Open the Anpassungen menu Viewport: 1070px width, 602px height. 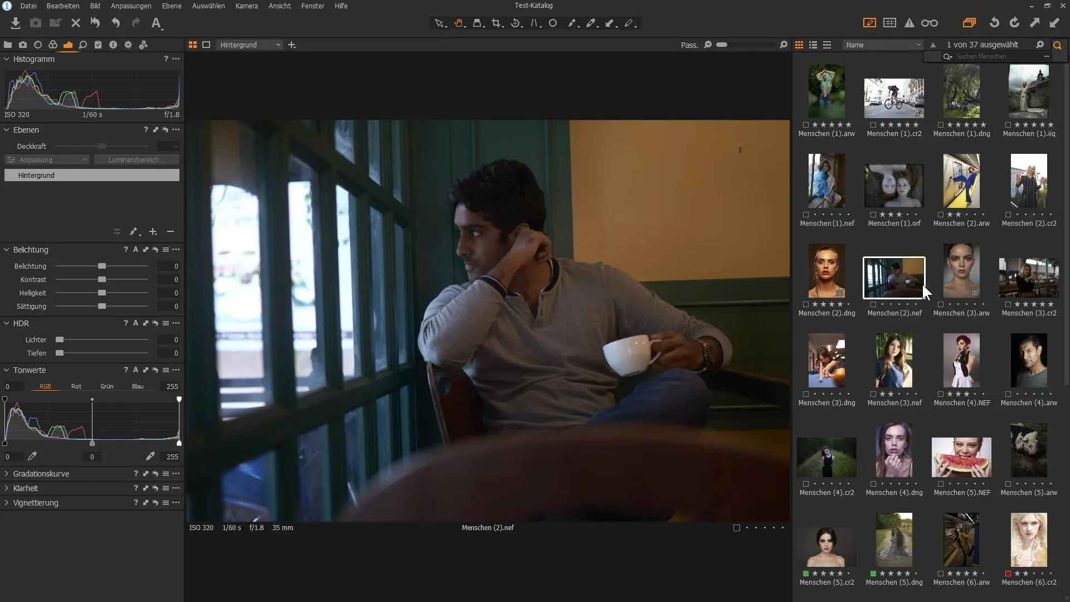click(x=131, y=6)
